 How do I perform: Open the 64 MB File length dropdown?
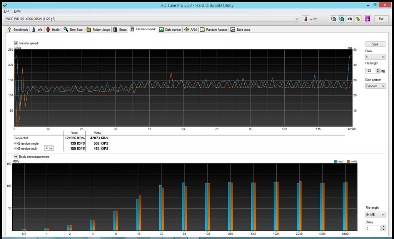(x=375, y=215)
